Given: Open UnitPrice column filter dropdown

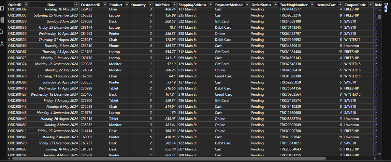Looking at the screenshot, I should pyautogui.click(x=174, y=5).
